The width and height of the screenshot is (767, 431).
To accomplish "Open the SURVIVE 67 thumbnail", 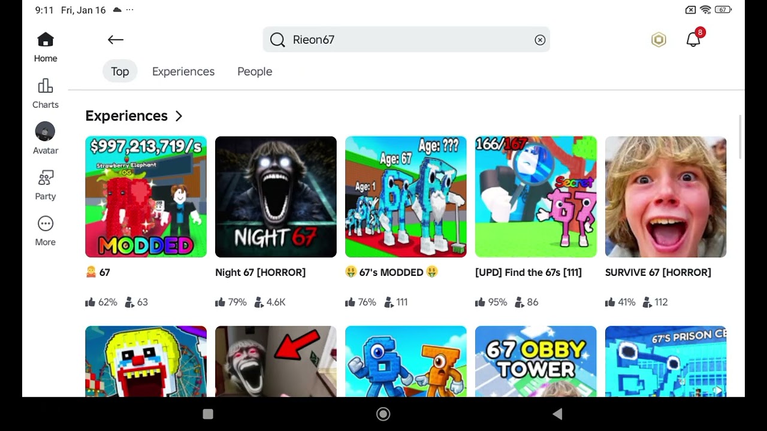I will [666, 197].
